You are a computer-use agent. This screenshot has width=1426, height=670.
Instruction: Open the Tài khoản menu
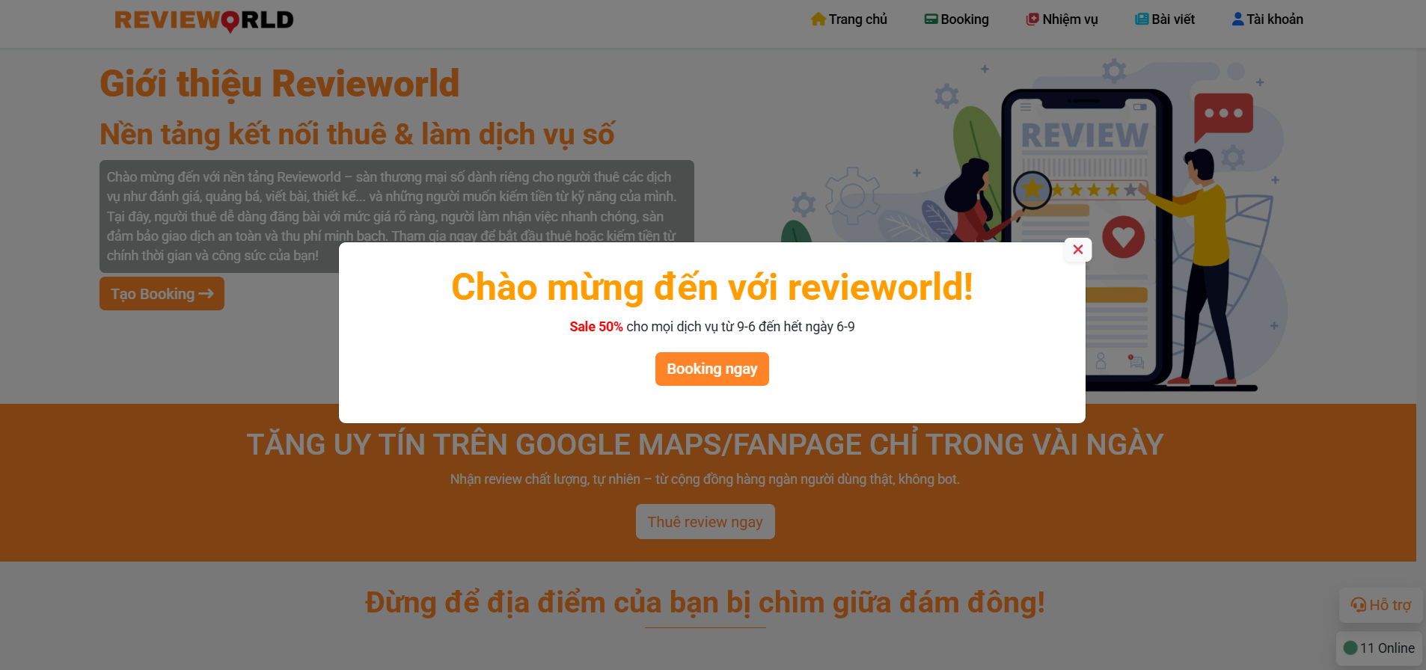coord(1267,19)
